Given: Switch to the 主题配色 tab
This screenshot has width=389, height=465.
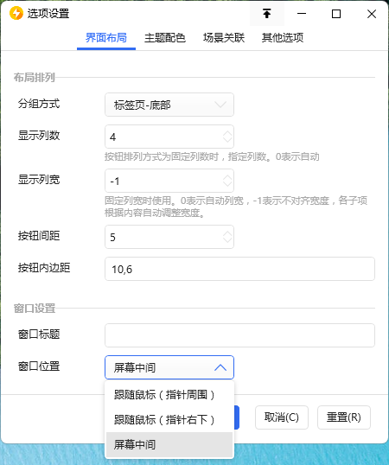Looking at the screenshot, I should (165, 38).
